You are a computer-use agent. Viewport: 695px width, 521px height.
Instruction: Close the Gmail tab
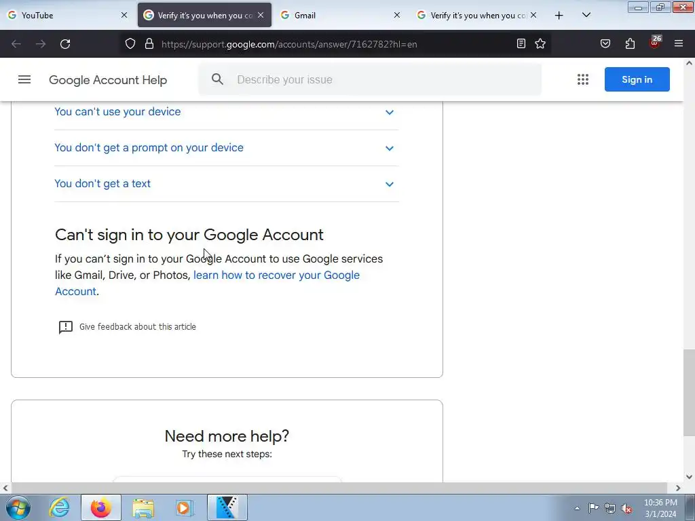click(396, 15)
